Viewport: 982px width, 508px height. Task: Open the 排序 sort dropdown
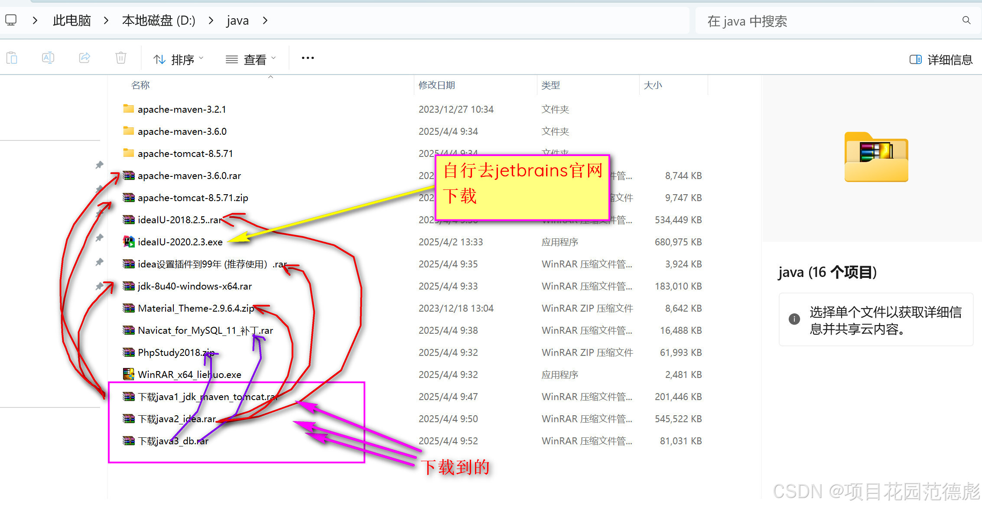[178, 59]
